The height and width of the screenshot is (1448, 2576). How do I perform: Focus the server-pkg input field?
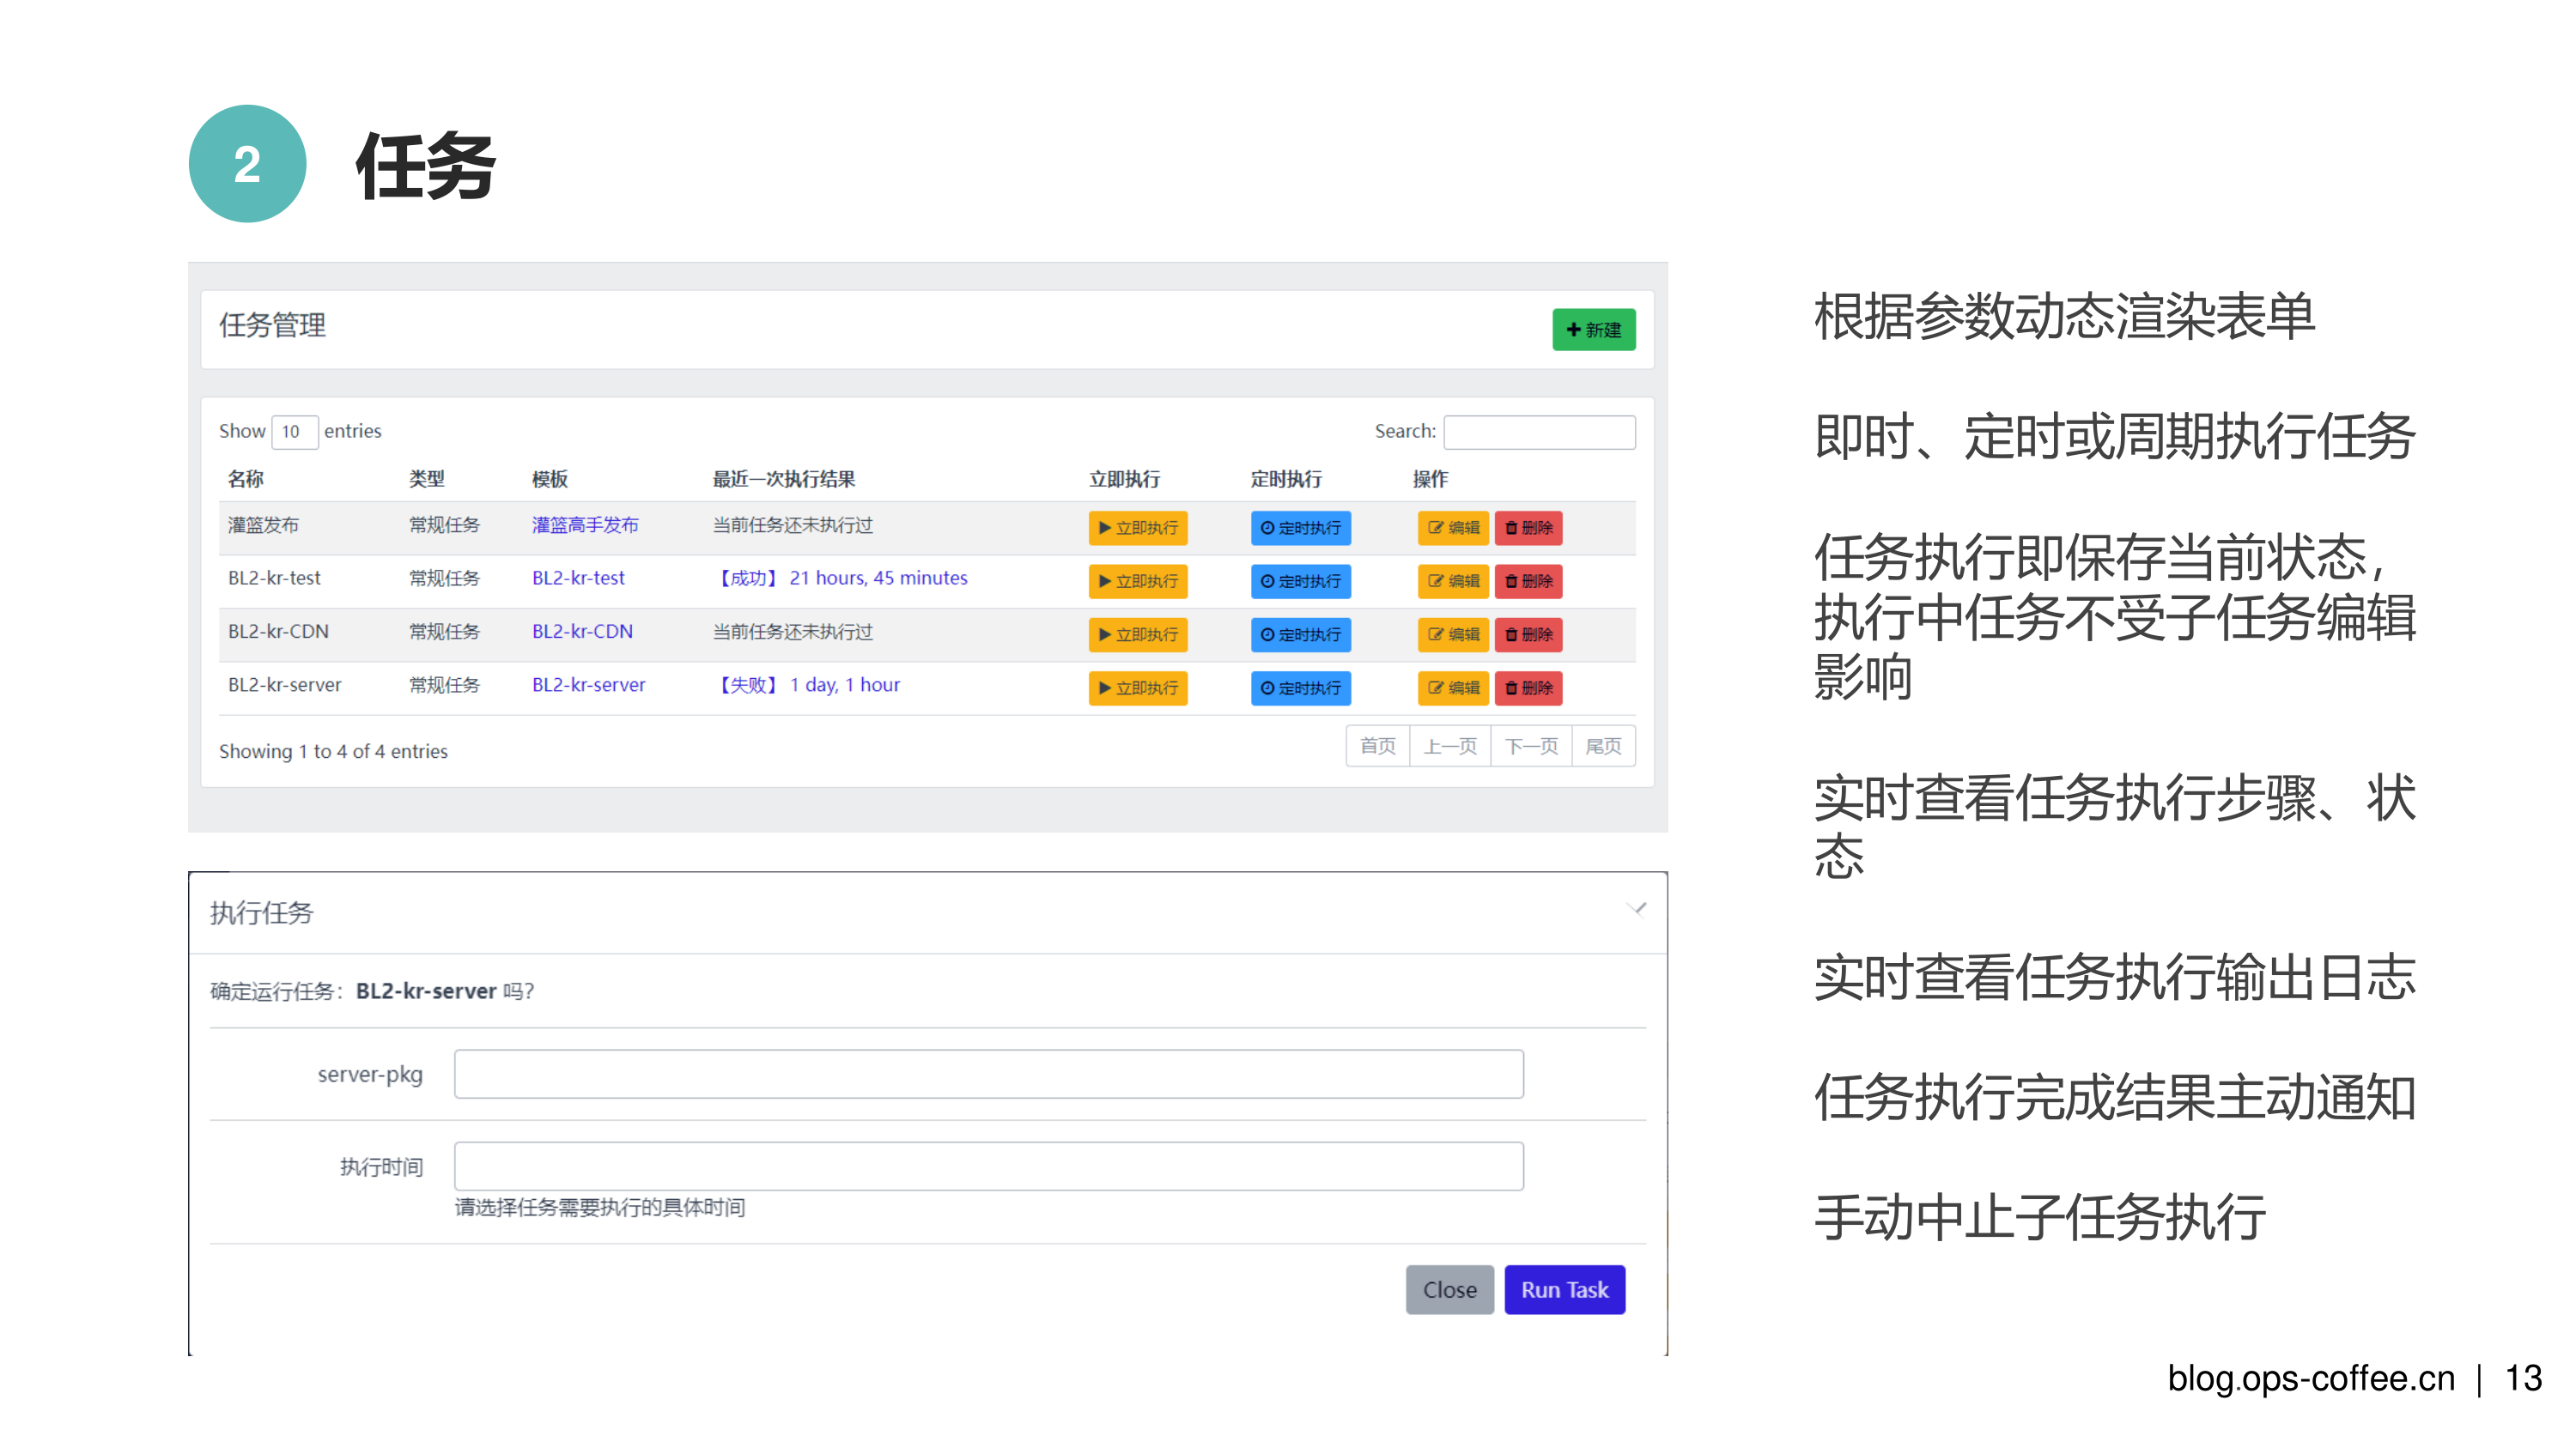tap(988, 1075)
